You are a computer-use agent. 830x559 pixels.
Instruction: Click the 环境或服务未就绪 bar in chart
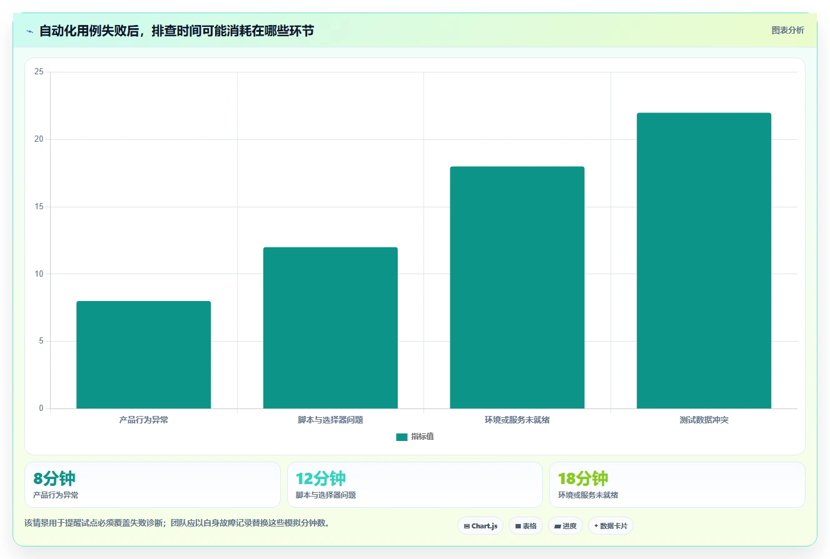tap(517, 287)
